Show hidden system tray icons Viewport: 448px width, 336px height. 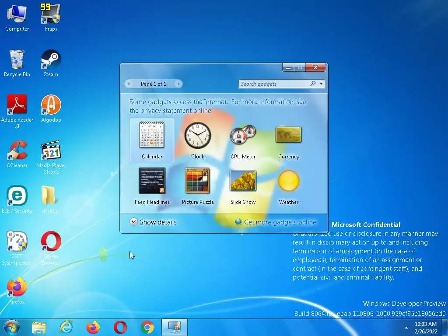click(x=406, y=328)
